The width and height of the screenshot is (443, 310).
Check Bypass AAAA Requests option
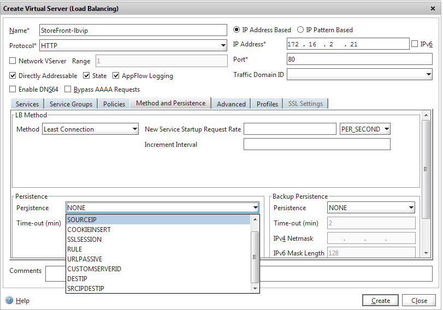click(x=68, y=89)
